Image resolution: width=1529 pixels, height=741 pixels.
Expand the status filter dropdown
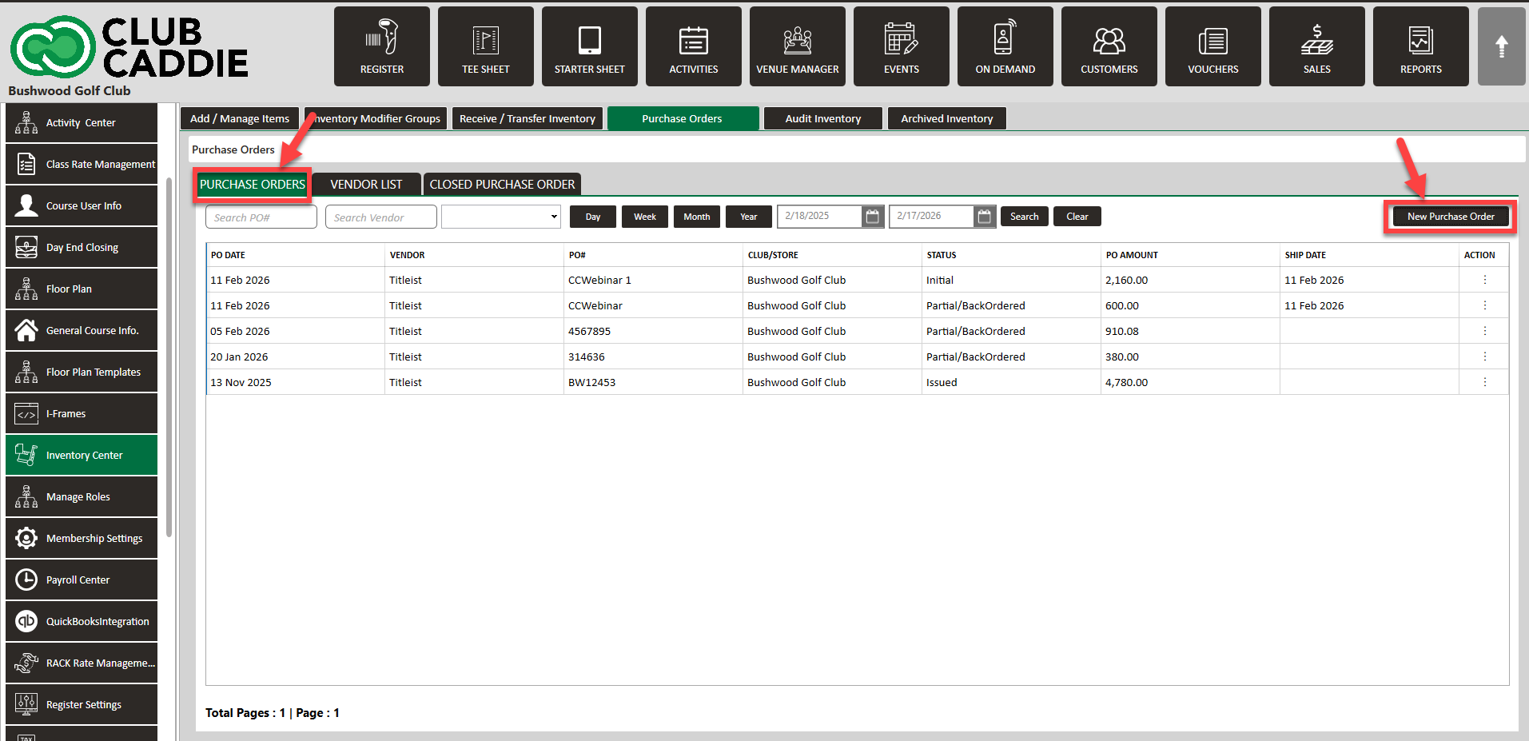pos(501,217)
